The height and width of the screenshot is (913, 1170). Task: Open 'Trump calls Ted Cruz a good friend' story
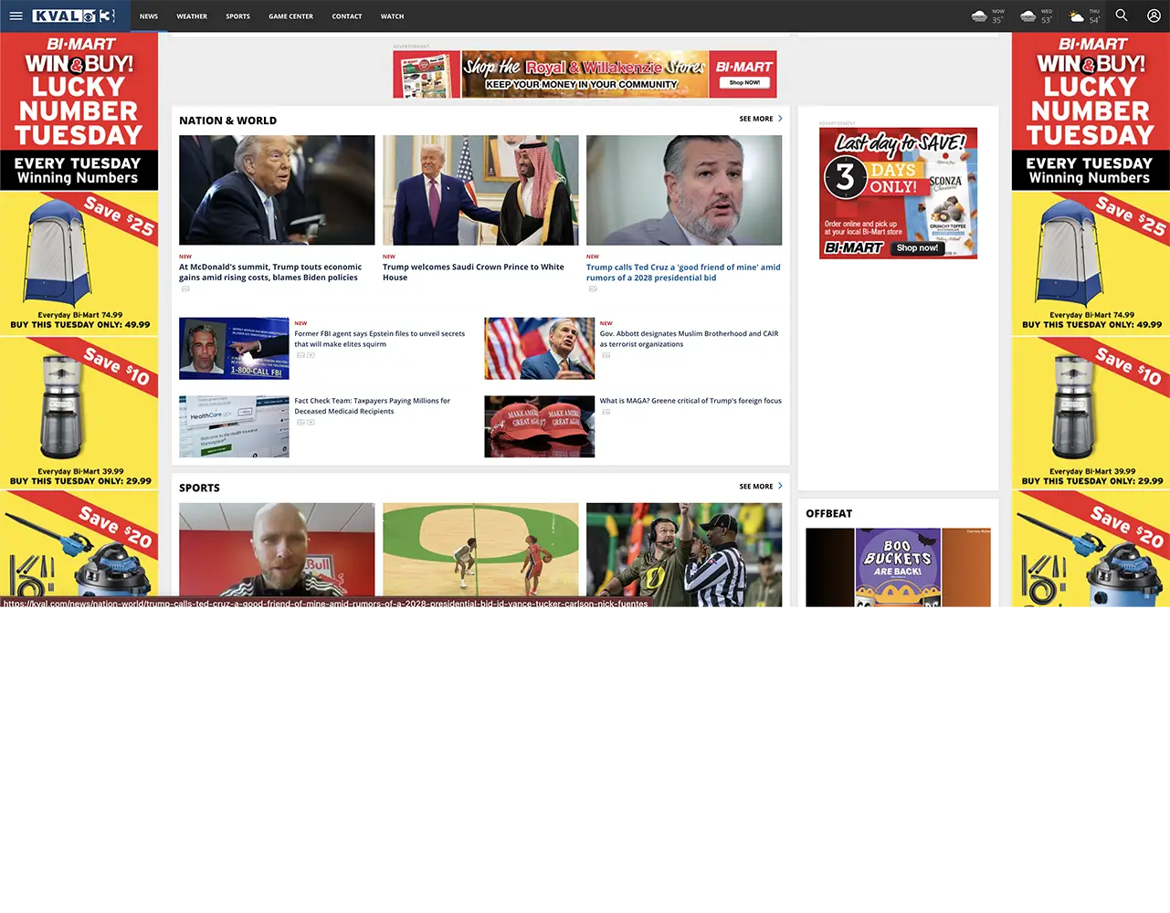pyautogui.click(x=683, y=272)
